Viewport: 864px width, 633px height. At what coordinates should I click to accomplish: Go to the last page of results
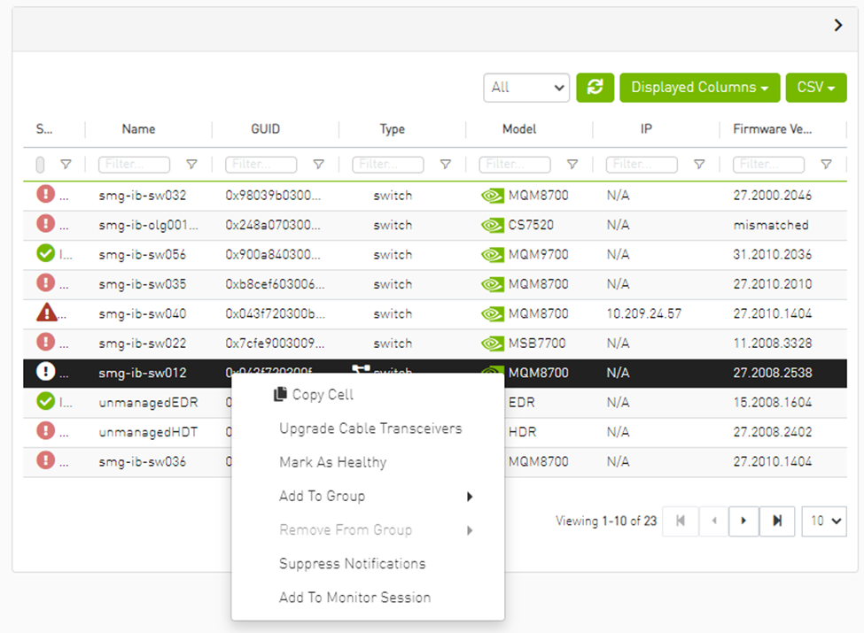point(777,521)
